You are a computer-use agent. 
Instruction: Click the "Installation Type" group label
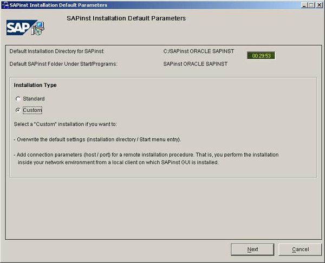pos(35,85)
